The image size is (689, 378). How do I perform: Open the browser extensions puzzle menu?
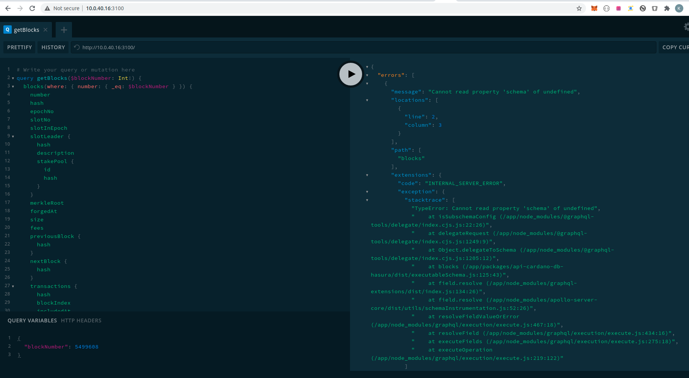pyautogui.click(x=667, y=8)
